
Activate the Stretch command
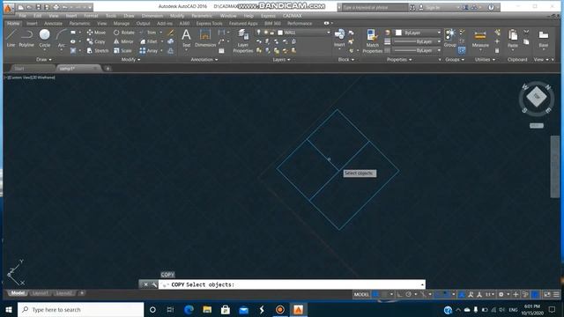click(98, 51)
